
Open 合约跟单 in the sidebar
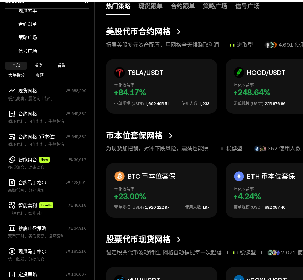28,24
